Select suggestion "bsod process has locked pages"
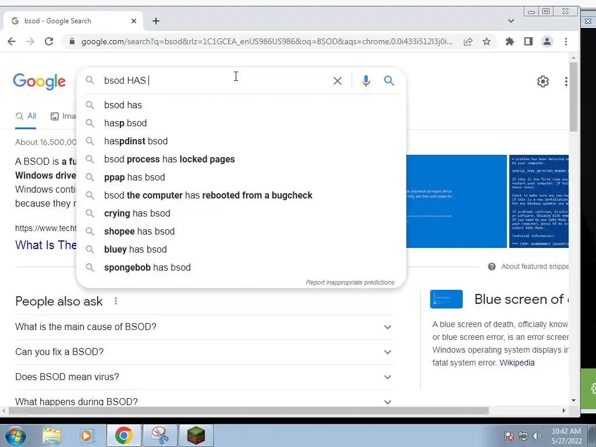 [242, 159]
